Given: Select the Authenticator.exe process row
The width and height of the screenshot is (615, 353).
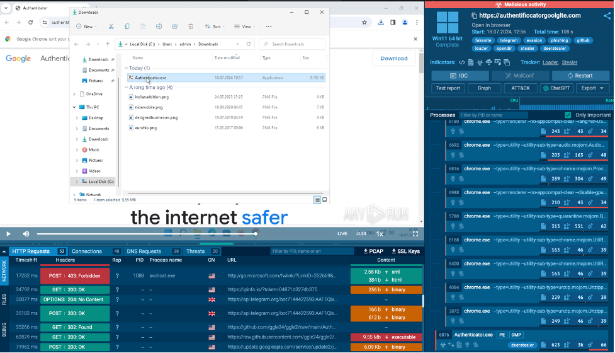Looking at the screenshot, I should click(522, 340).
